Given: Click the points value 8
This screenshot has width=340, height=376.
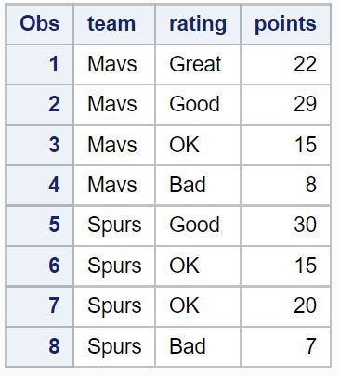Looking at the screenshot, I should [285, 185].
